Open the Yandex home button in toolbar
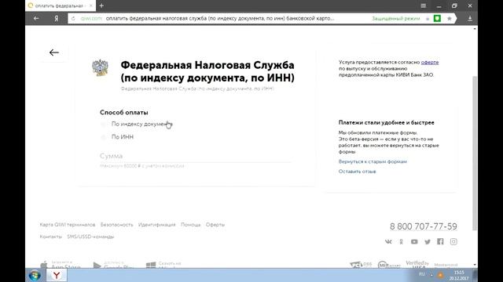 tap(56, 19)
